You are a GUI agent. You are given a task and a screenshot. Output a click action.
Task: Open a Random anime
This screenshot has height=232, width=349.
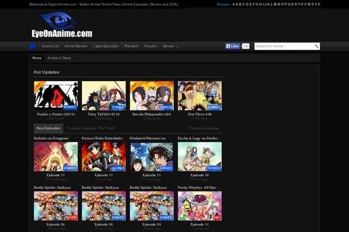[131, 46]
